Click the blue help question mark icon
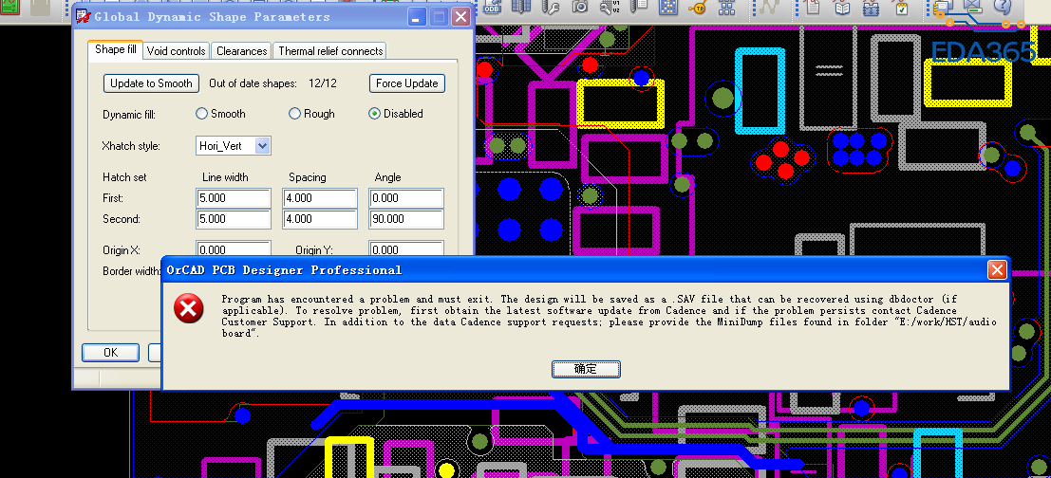This screenshot has width=1051, height=478. [1002, 6]
